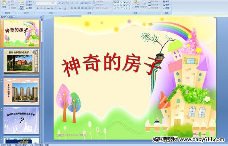This screenshot has width=228, height=146.
Task: Switch to the Outline (大纲) pane tab
Action: (11, 17)
